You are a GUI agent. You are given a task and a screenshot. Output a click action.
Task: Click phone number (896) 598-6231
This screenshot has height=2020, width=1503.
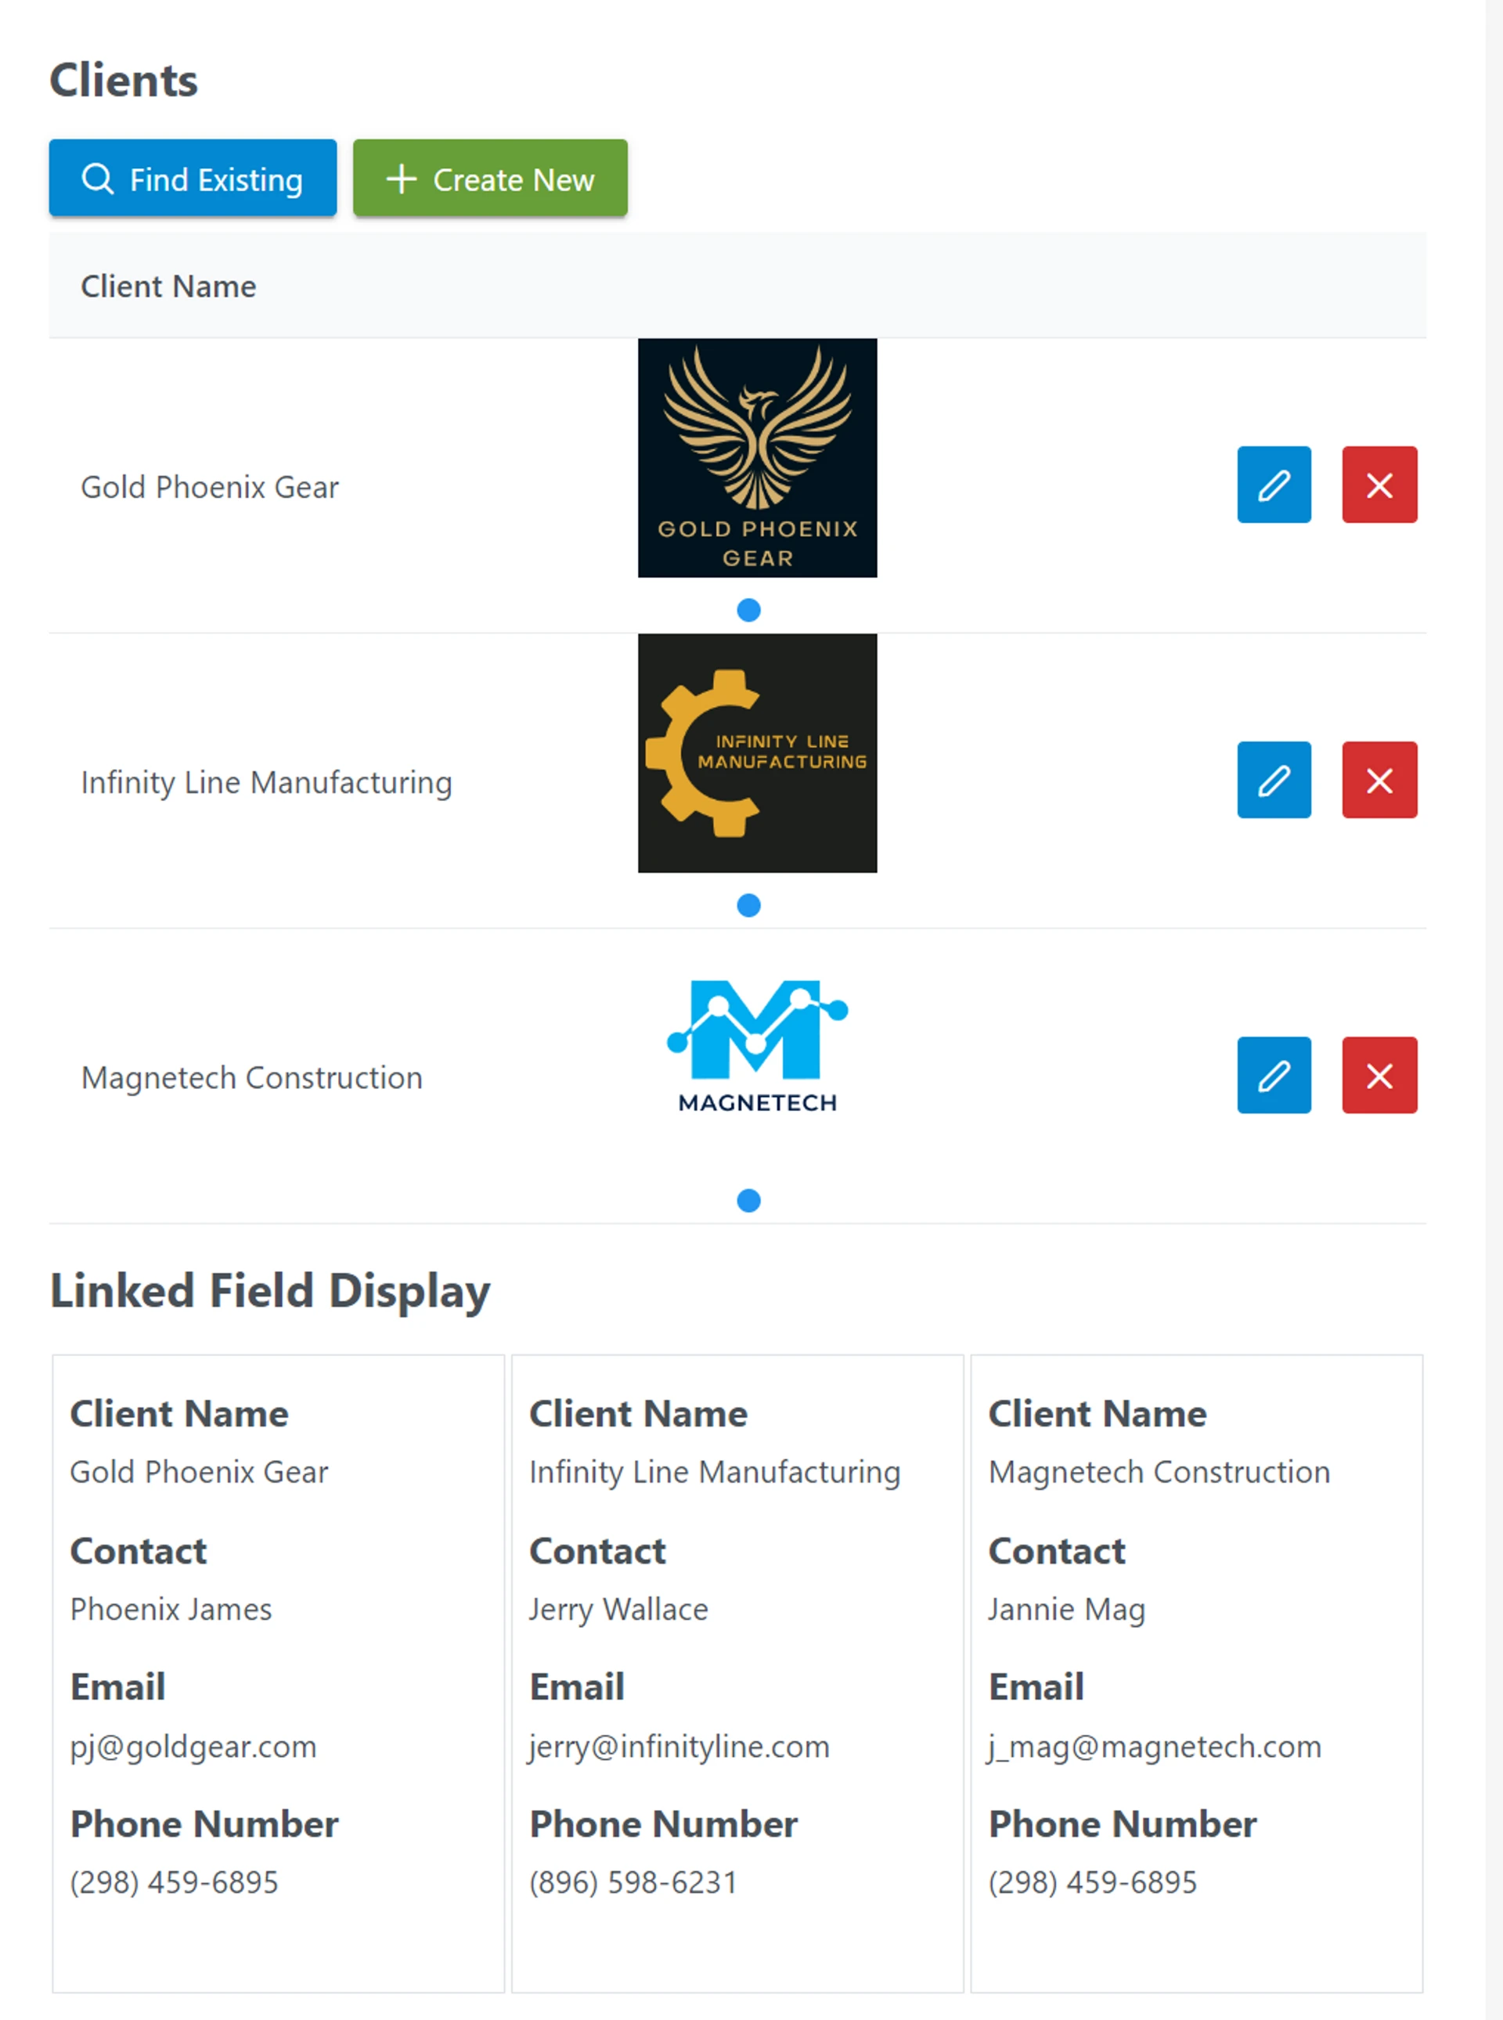pyautogui.click(x=633, y=1881)
